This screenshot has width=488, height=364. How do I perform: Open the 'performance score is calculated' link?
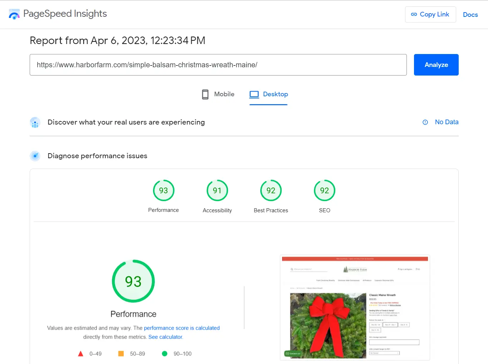click(x=182, y=328)
